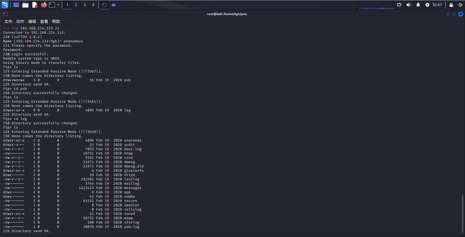
Task: Switch to workspace 1
Action: click(x=67, y=5)
